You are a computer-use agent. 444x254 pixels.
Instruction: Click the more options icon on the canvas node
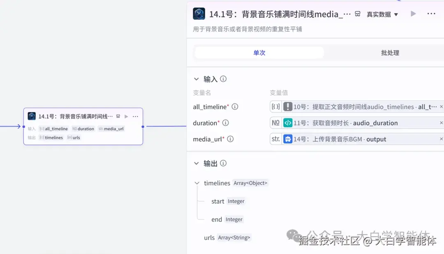coord(135,116)
